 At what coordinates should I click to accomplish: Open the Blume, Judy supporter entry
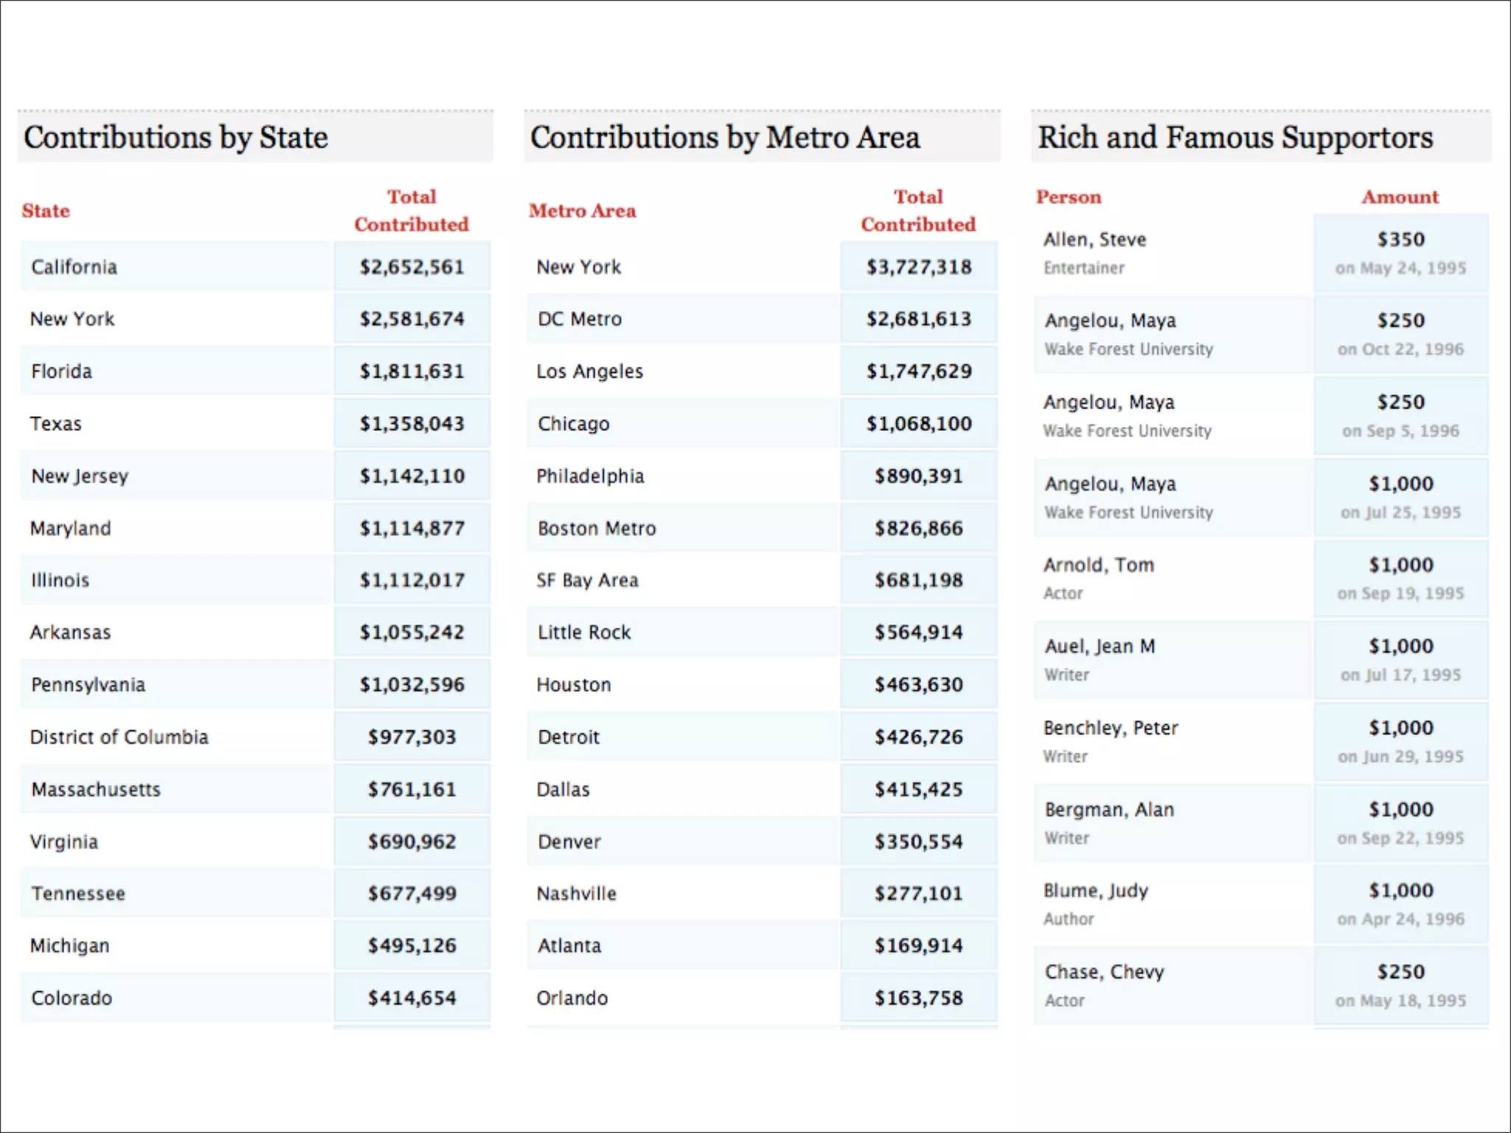[x=1262, y=904]
